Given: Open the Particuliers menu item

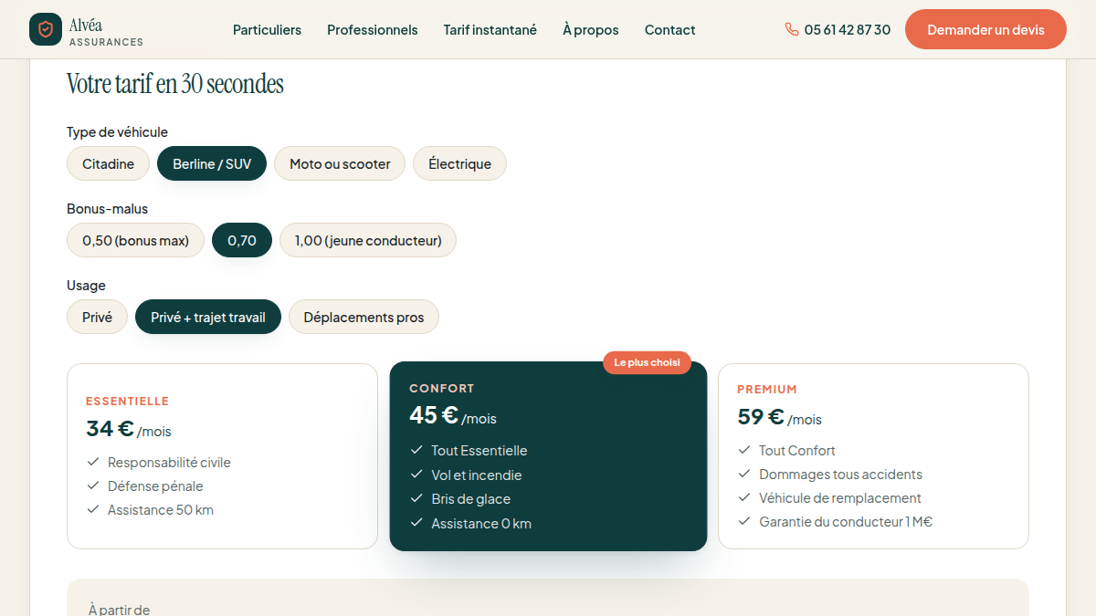Looking at the screenshot, I should tap(267, 30).
